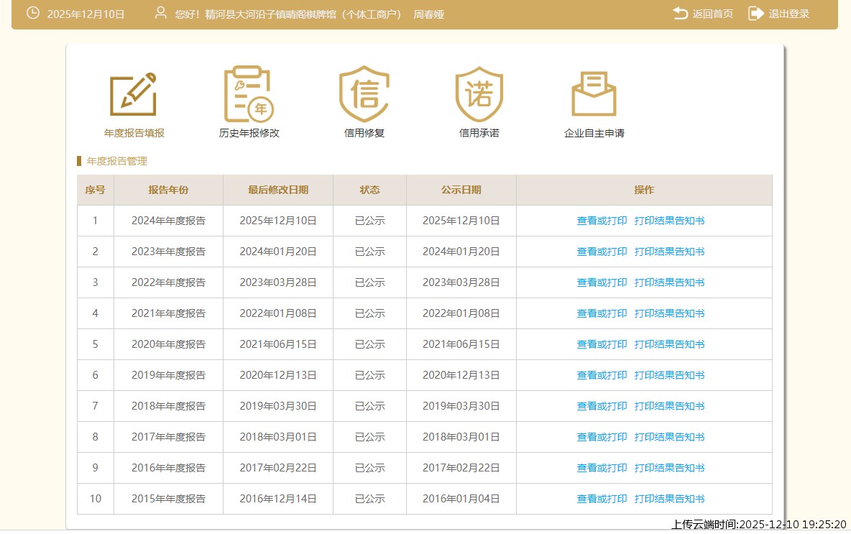Select the 信用修复 shield icon
Viewport: 851px width, 534px height.
coord(364,94)
